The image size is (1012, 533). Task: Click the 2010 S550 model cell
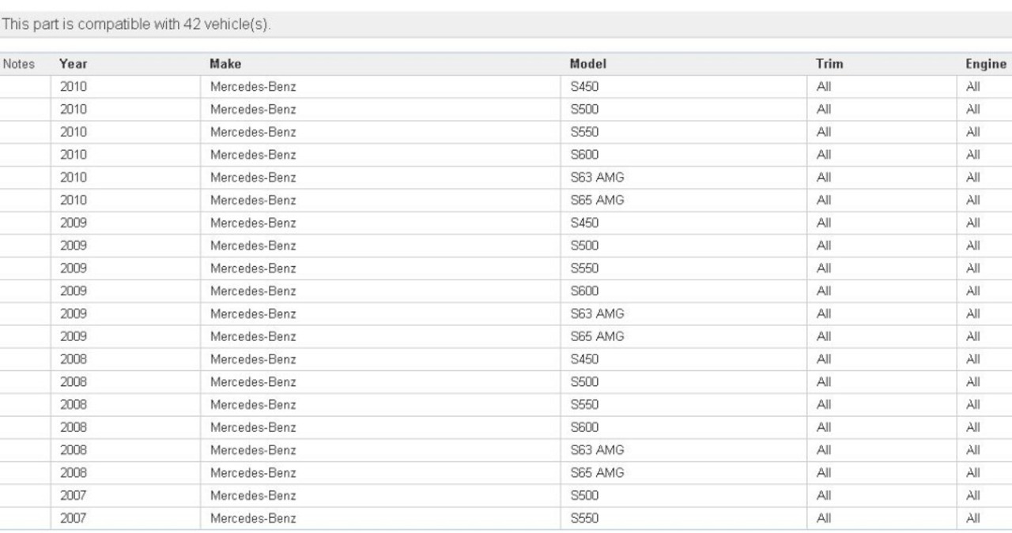[x=684, y=132]
